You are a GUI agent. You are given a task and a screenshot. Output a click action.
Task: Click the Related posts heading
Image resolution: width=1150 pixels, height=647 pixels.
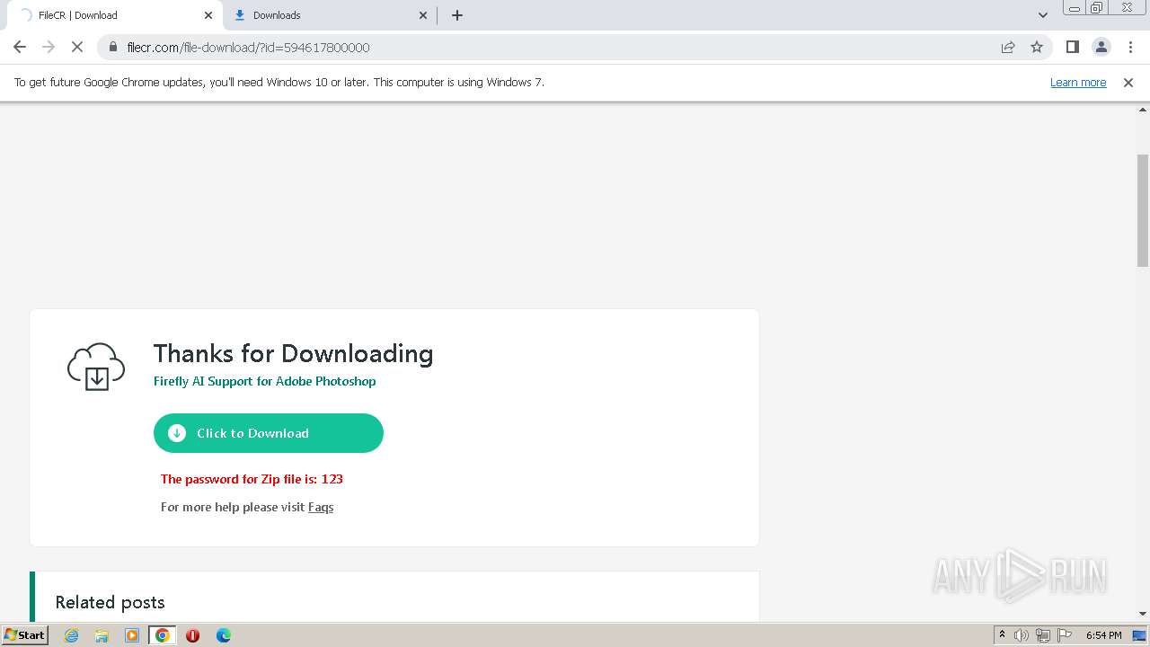(x=110, y=602)
